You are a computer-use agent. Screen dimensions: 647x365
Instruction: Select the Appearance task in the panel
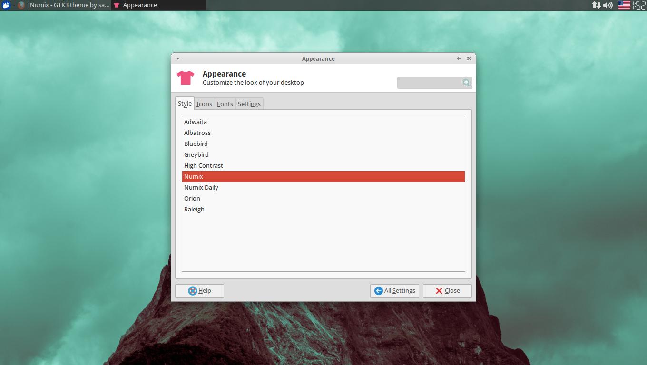[x=159, y=5]
